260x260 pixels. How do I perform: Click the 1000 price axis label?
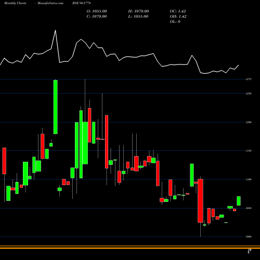pos(249,237)
